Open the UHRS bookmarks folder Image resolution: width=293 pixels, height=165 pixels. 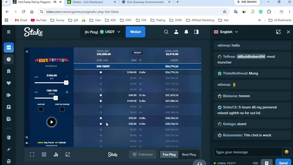[x=176, y=20]
